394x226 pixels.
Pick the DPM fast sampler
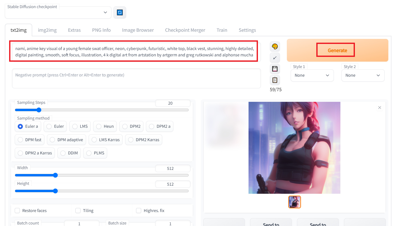(30, 140)
